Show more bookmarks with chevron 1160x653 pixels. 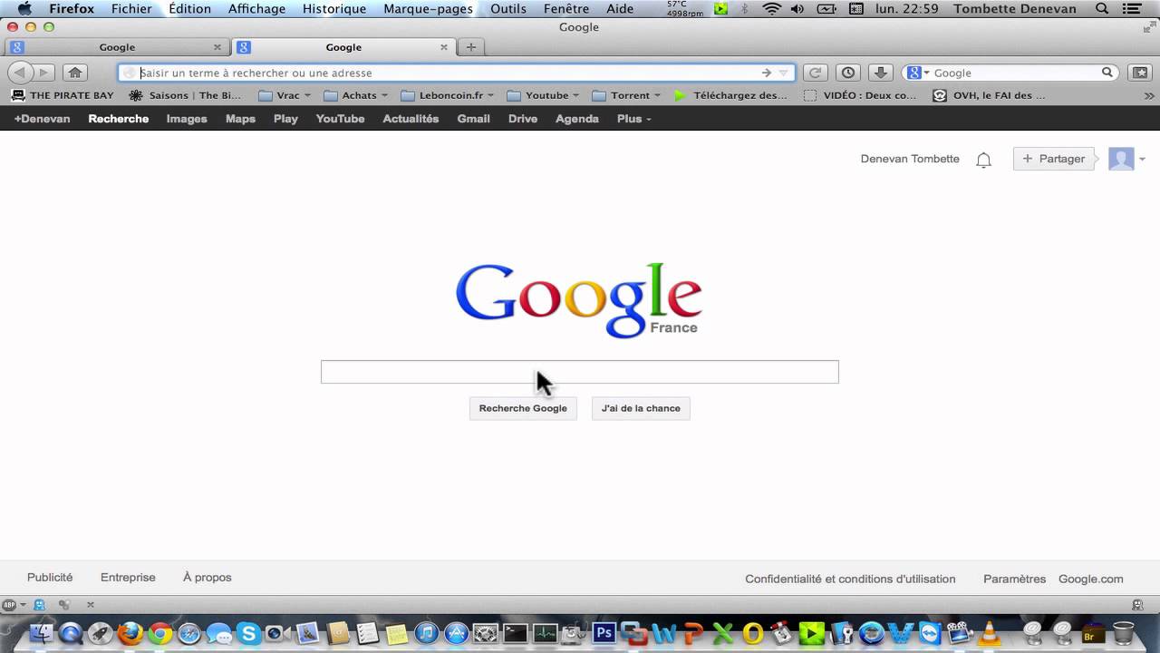pos(1149,95)
